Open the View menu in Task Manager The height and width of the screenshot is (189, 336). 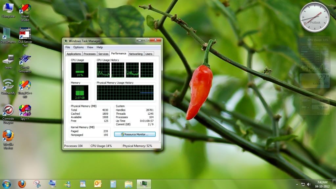point(90,47)
